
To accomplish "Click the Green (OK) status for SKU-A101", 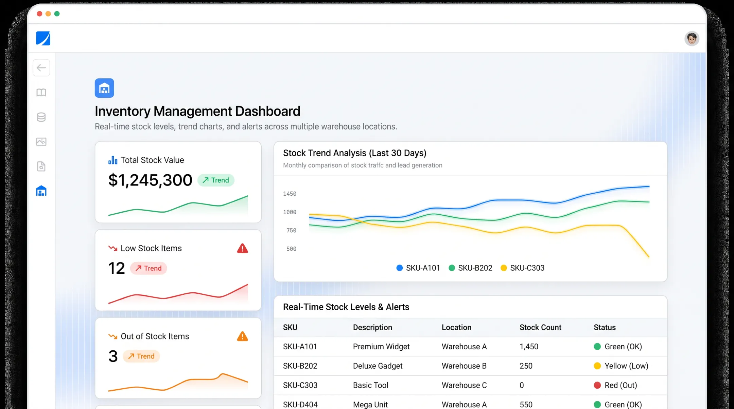I will [618, 347].
